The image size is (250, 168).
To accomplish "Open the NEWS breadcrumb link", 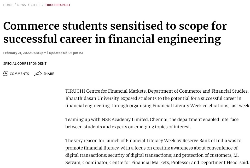I will [21, 5].
